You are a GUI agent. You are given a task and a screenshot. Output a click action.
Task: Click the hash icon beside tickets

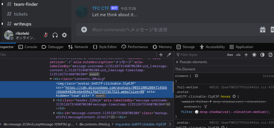[x=9, y=14]
